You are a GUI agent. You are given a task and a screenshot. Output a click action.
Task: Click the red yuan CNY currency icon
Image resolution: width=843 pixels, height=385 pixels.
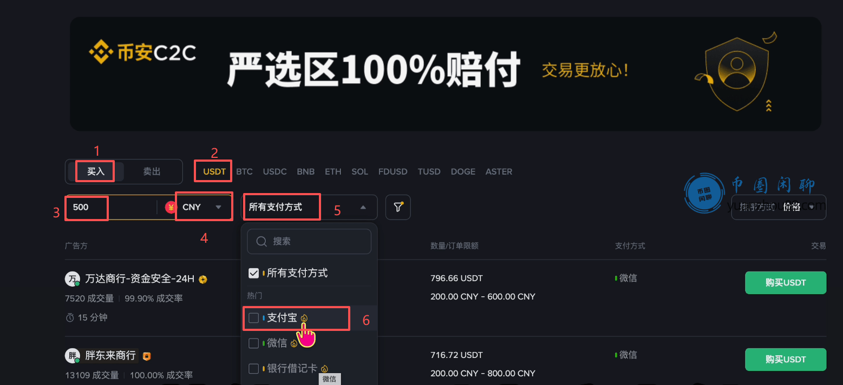171,207
